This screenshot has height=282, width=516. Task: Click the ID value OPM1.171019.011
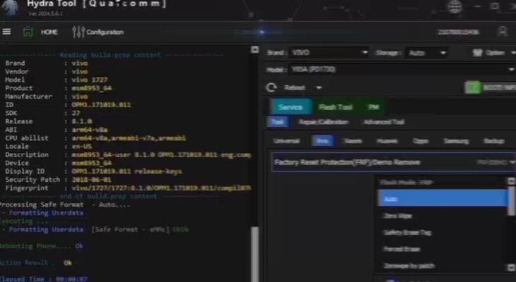click(x=101, y=105)
